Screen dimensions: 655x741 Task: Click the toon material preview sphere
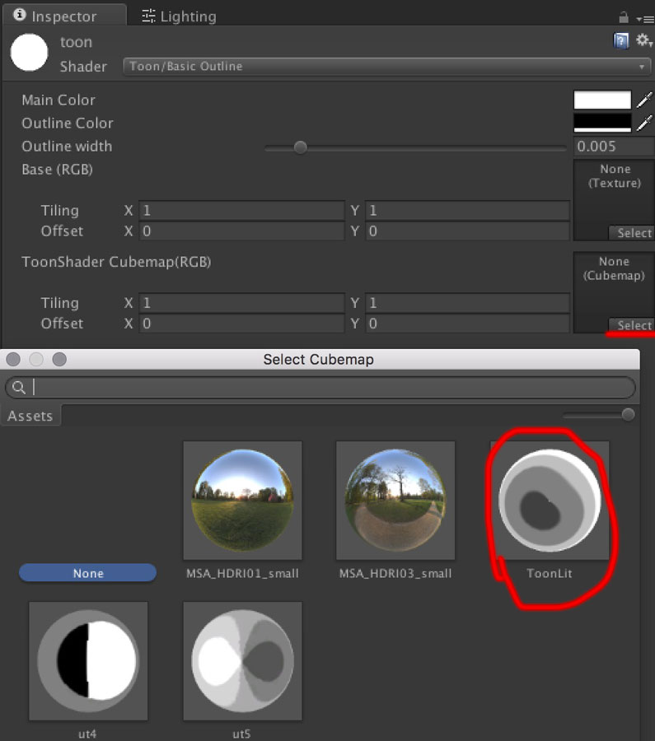coord(29,52)
